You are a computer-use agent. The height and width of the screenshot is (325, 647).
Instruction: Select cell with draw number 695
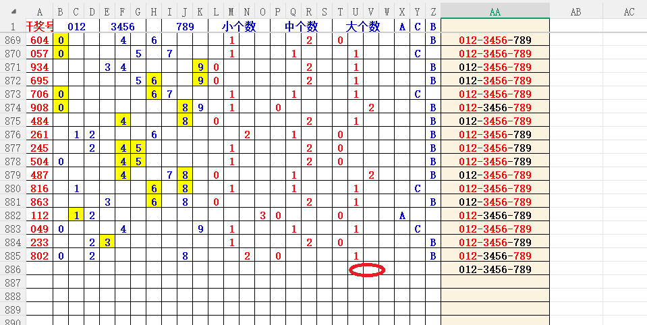(x=40, y=80)
